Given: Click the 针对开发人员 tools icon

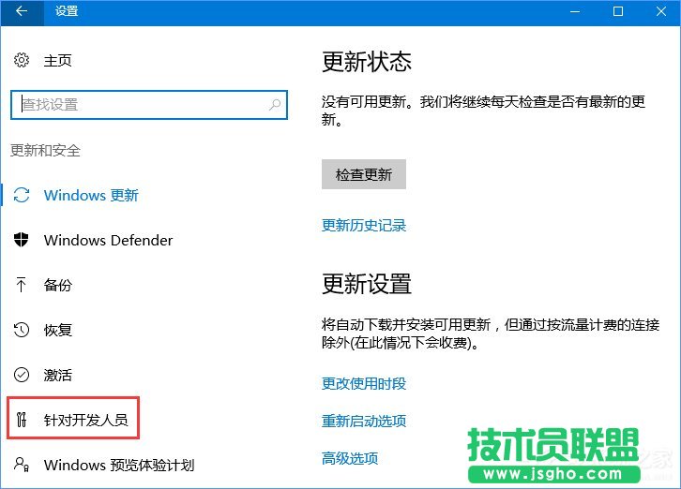Looking at the screenshot, I should click(x=22, y=420).
